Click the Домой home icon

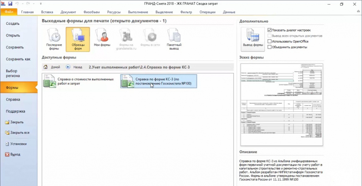(x=46, y=67)
